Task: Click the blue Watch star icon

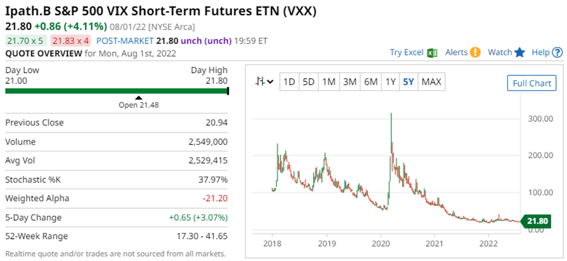Action: coord(520,52)
